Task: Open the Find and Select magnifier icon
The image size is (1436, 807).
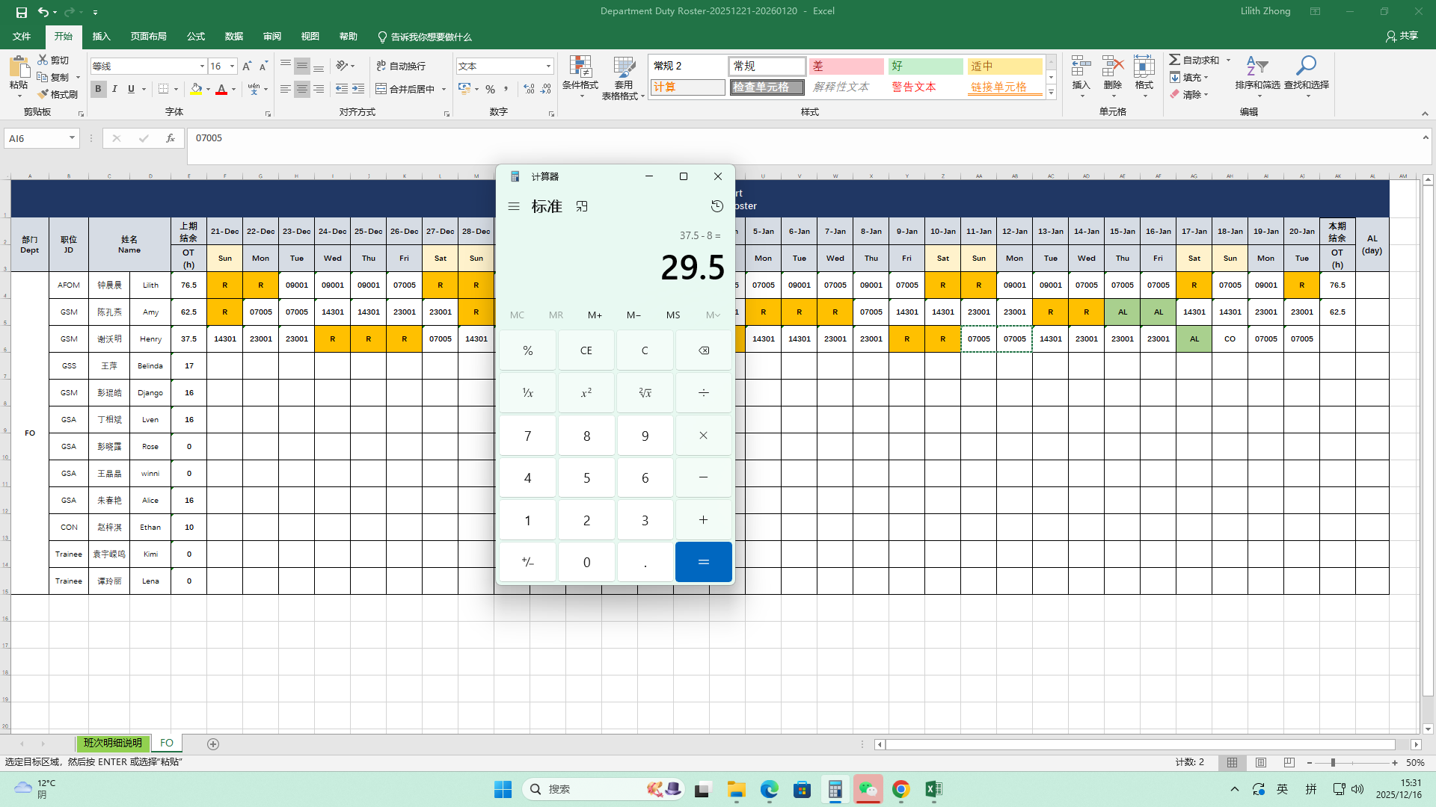Action: coord(1306,67)
